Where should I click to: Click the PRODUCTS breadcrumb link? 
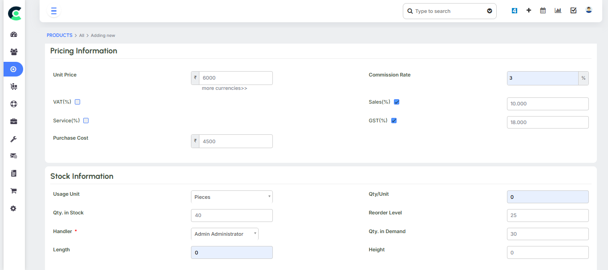pos(59,35)
